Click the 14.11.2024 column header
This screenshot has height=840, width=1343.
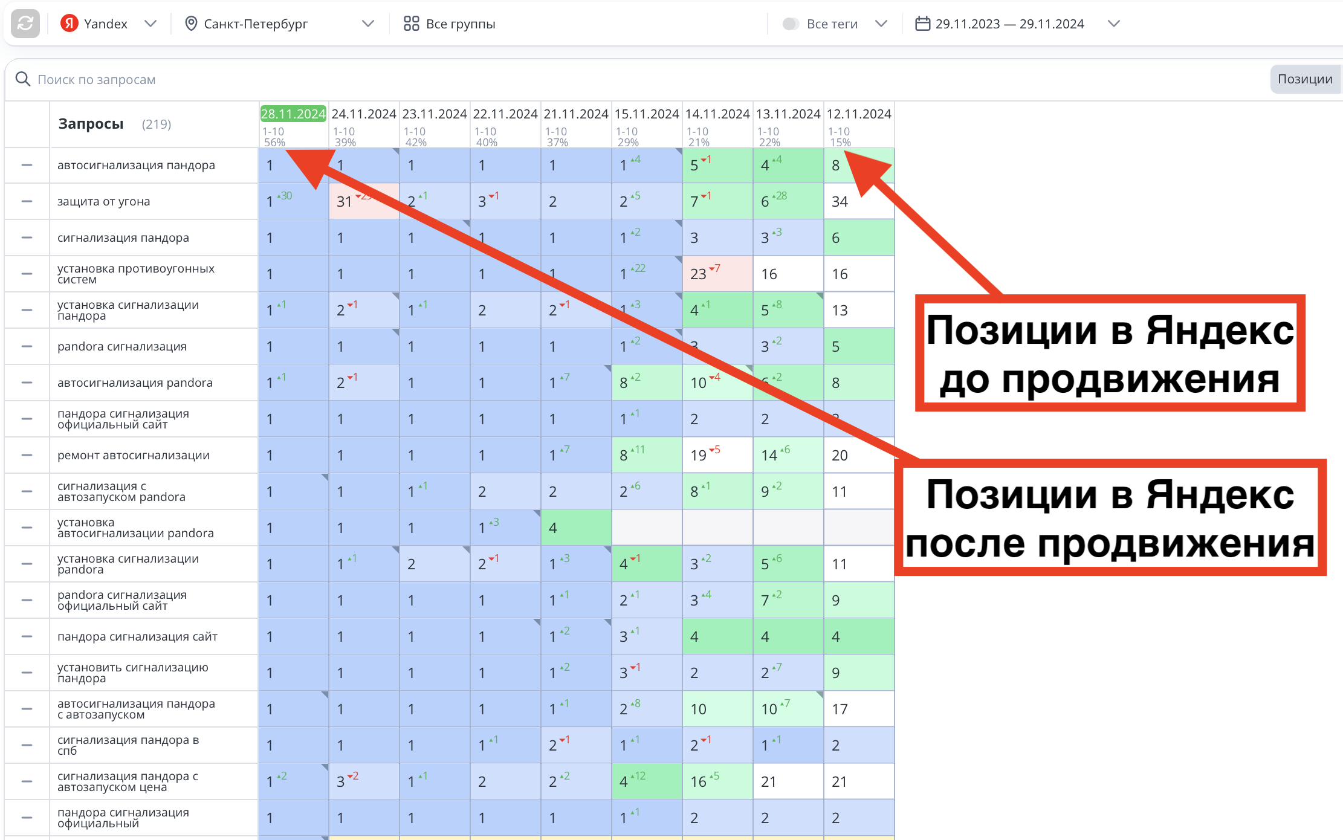(717, 114)
